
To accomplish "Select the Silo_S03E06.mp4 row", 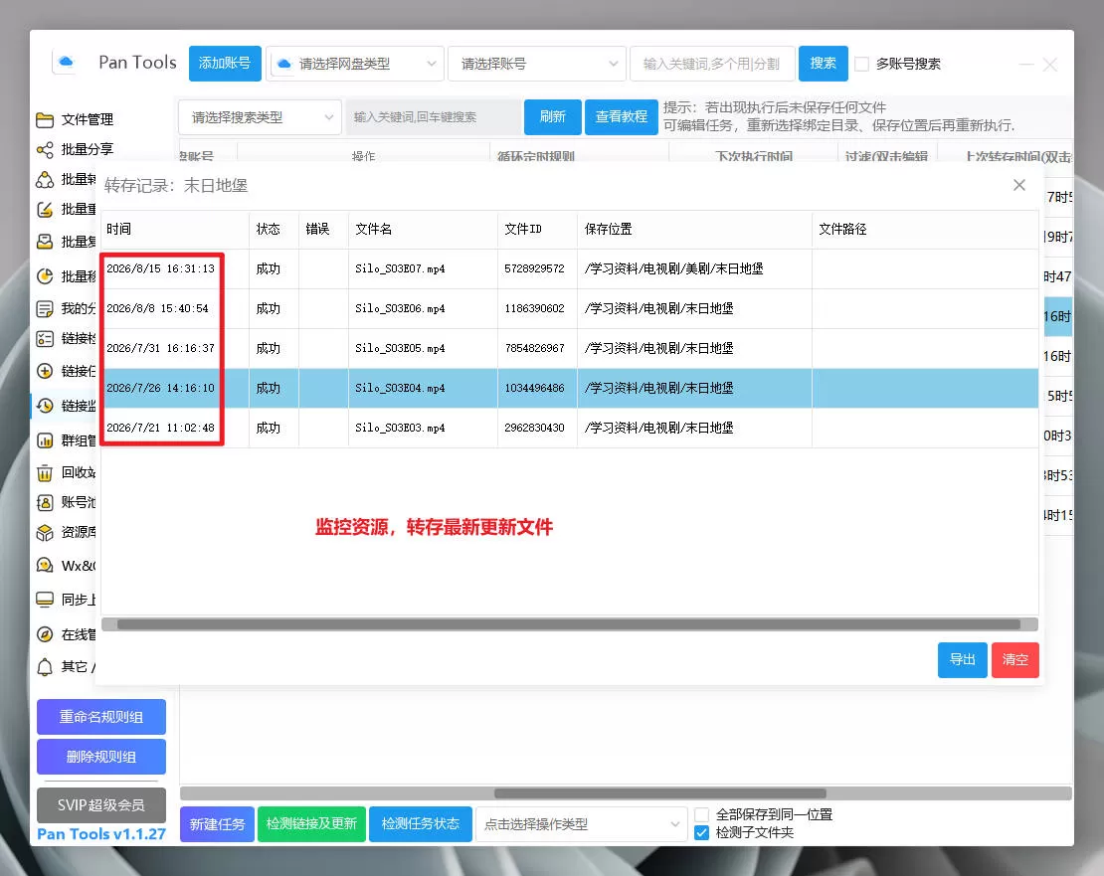I will [x=570, y=309].
